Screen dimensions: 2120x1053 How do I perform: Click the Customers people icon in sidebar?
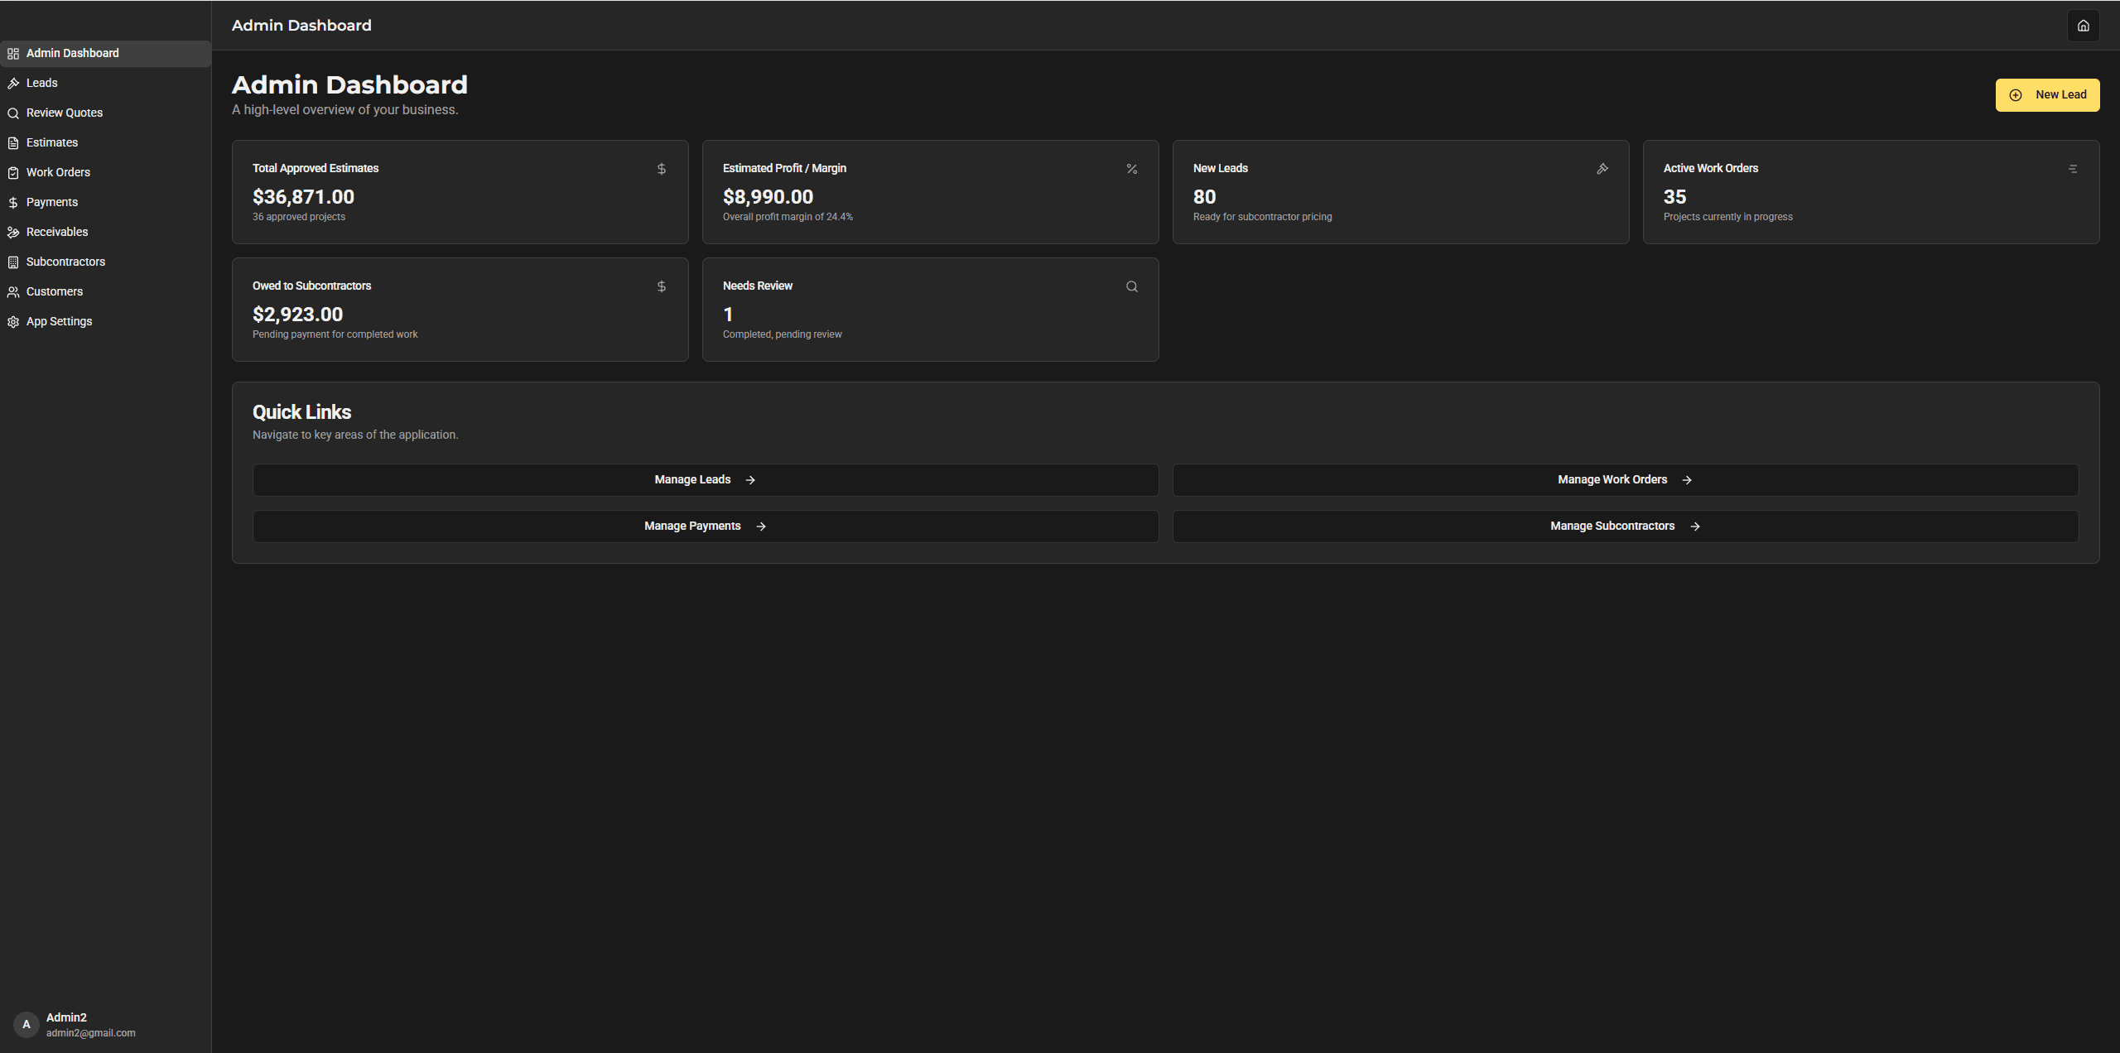[x=13, y=292]
